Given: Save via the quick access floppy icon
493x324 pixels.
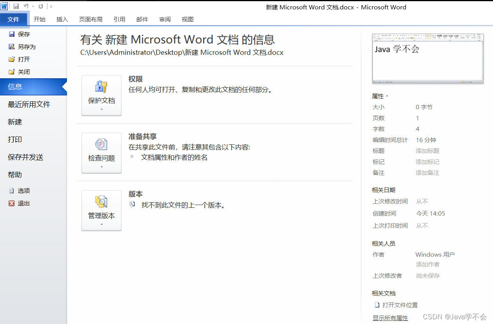Looking at the screenshot, I should coord(16,6).
